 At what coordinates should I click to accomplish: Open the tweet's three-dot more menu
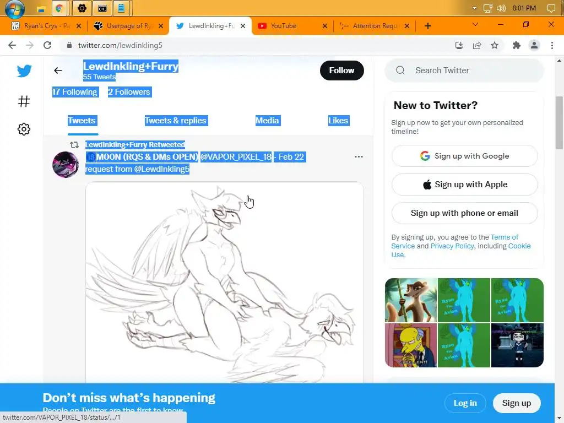point(359,157)
